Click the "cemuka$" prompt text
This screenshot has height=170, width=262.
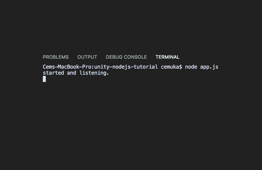coord(171,67)
